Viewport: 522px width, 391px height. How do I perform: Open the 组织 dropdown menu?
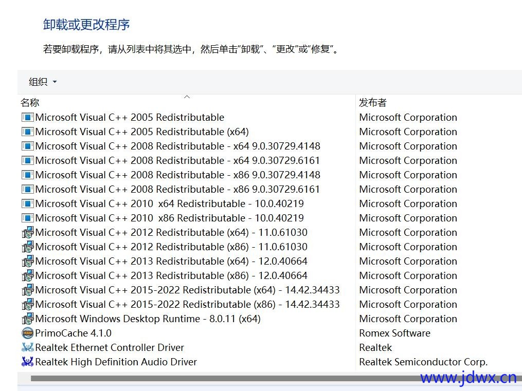[x=43, y=82]
